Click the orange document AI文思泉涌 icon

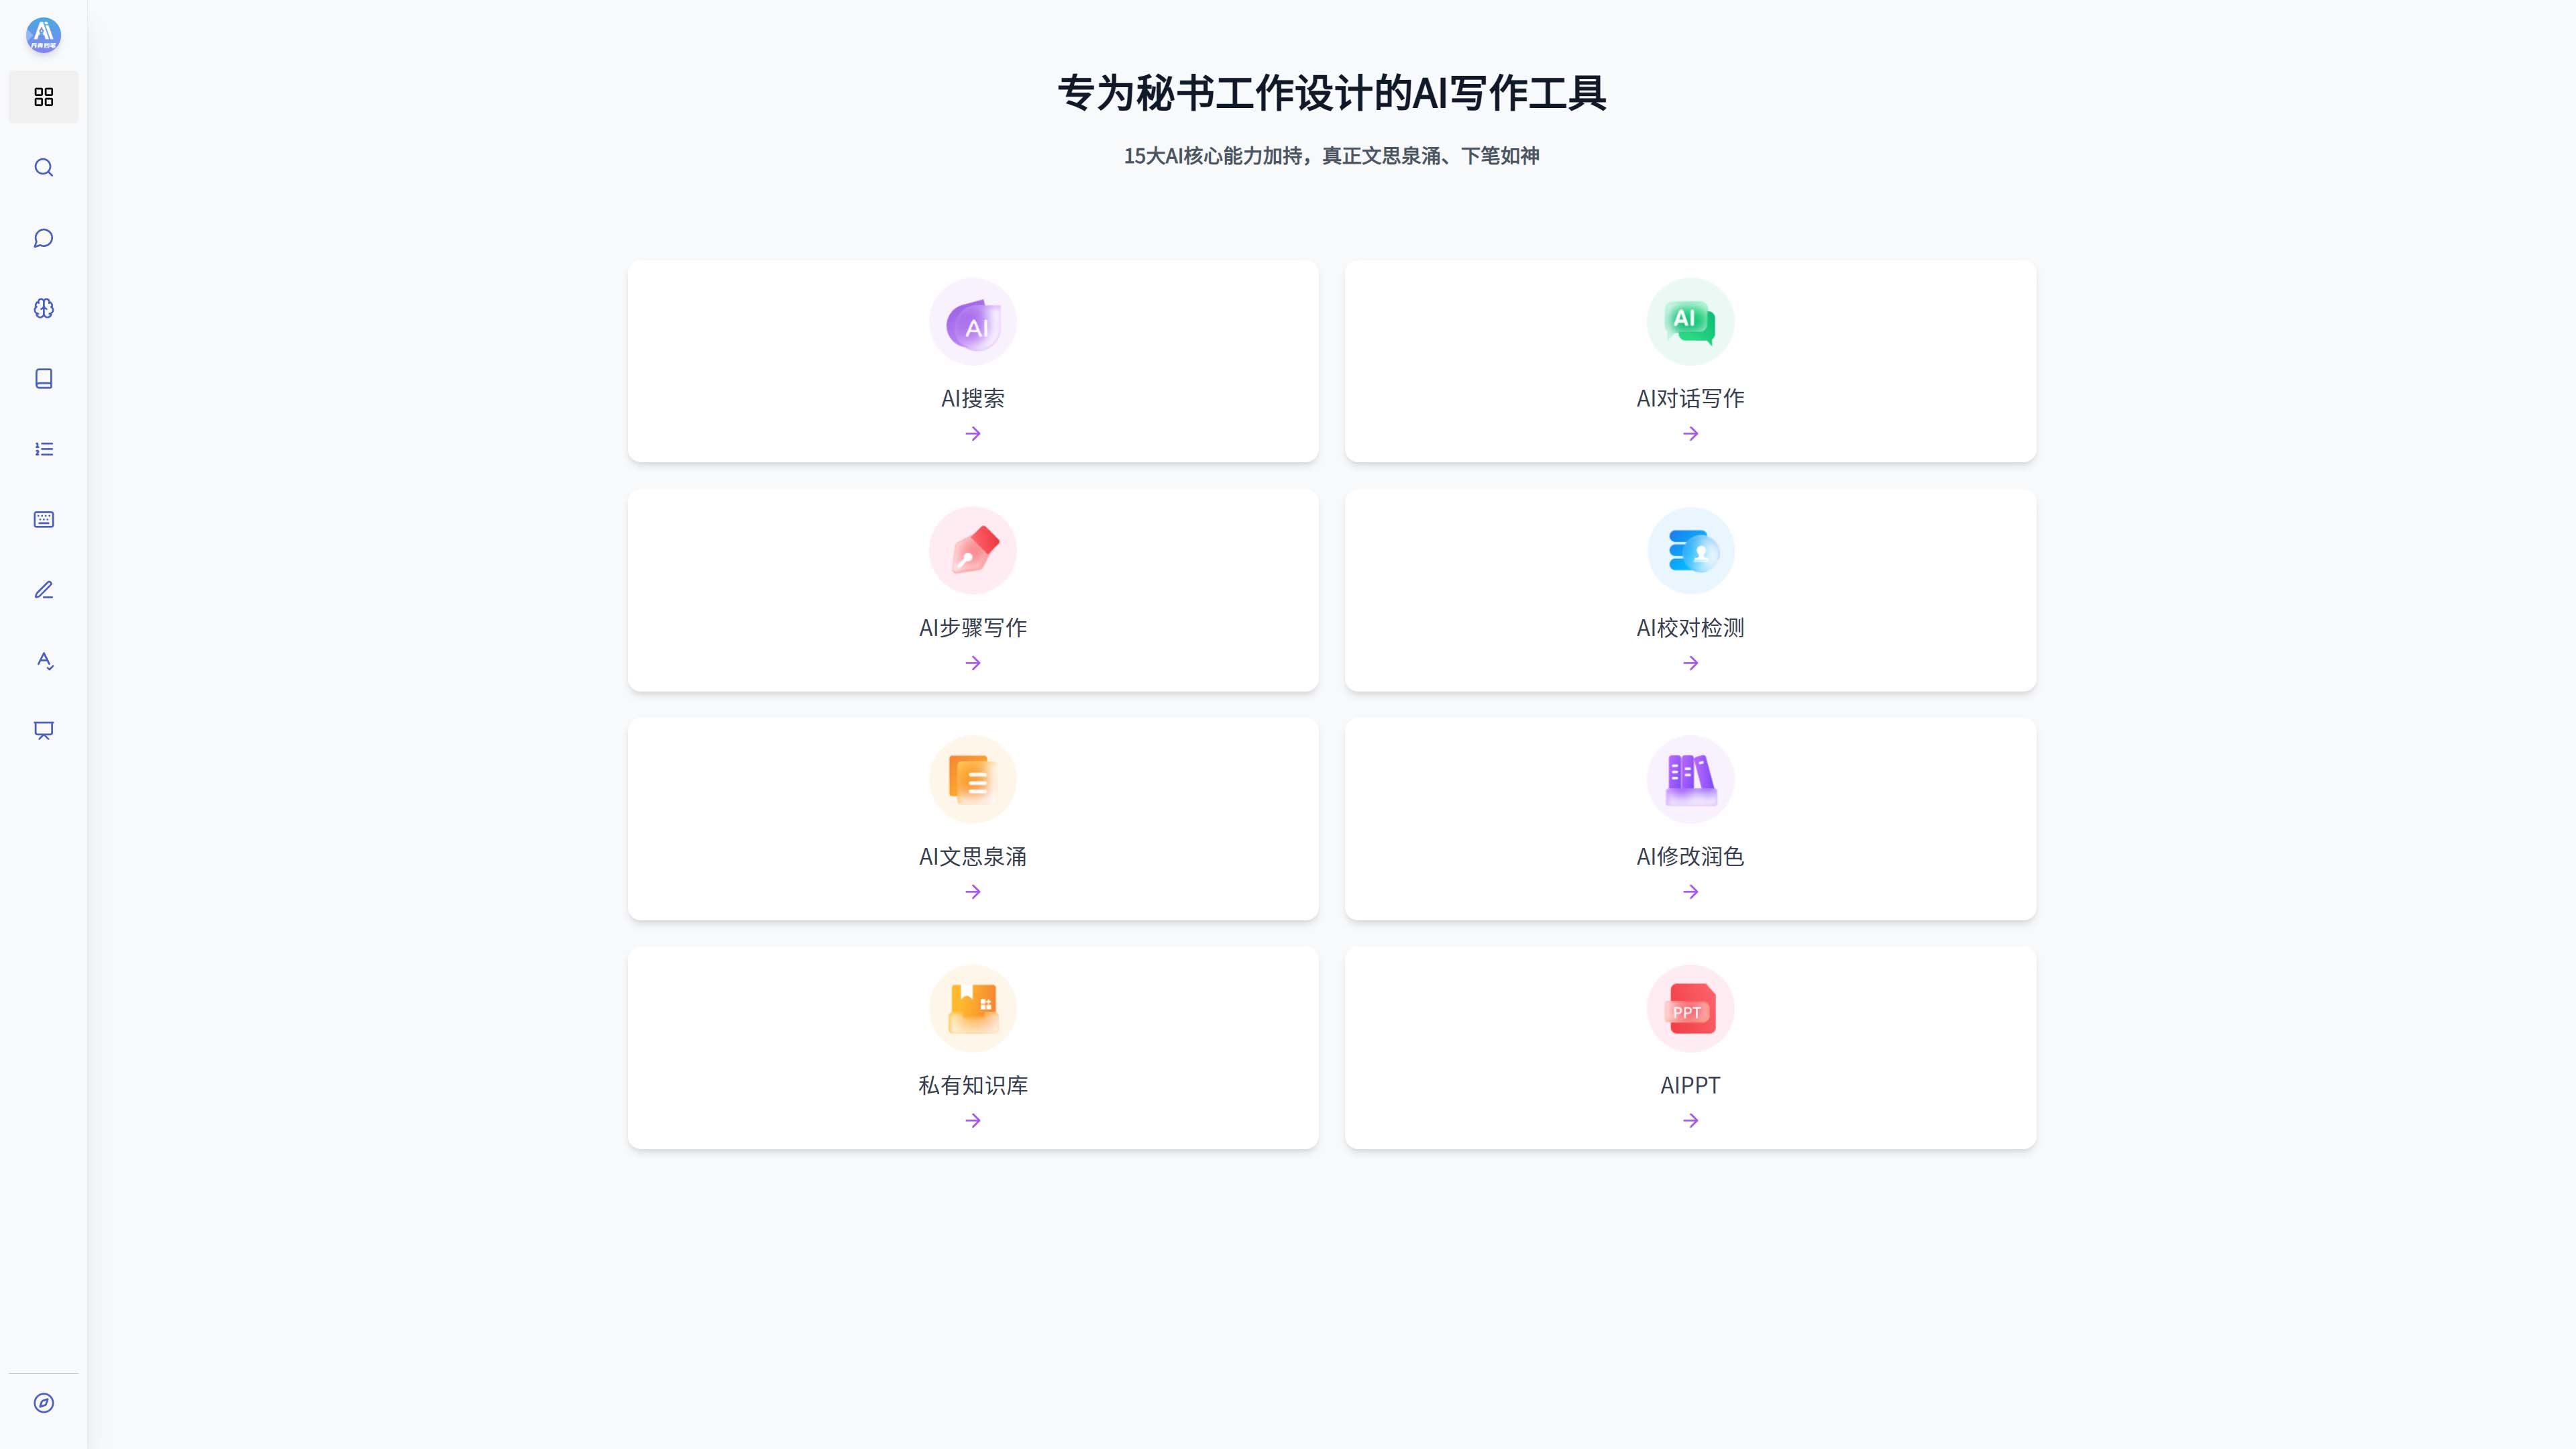(x=973, y=780)
